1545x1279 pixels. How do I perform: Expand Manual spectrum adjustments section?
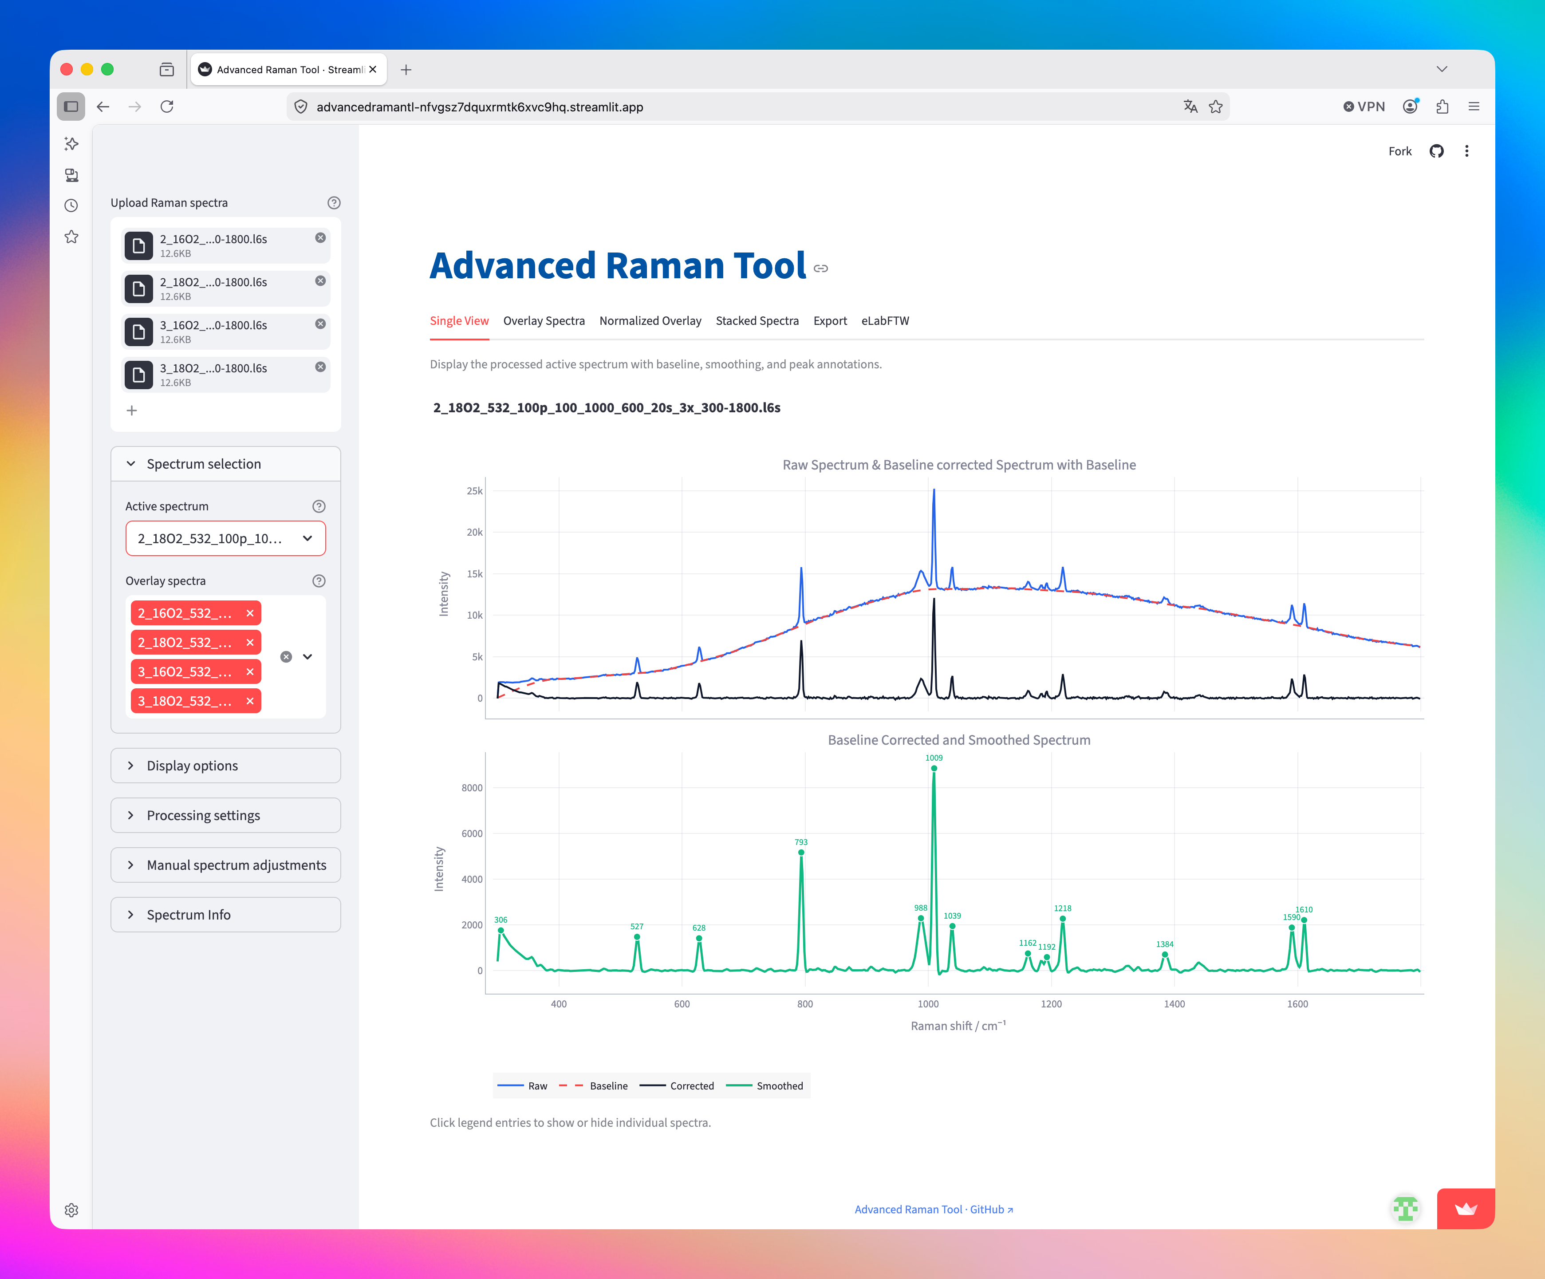(225, 865)
